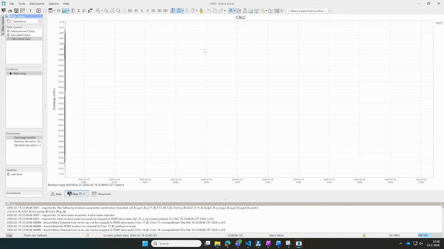Open File Explorer from taskbar
The height and width of the screenshot is (249, 444).
point(217,243)
